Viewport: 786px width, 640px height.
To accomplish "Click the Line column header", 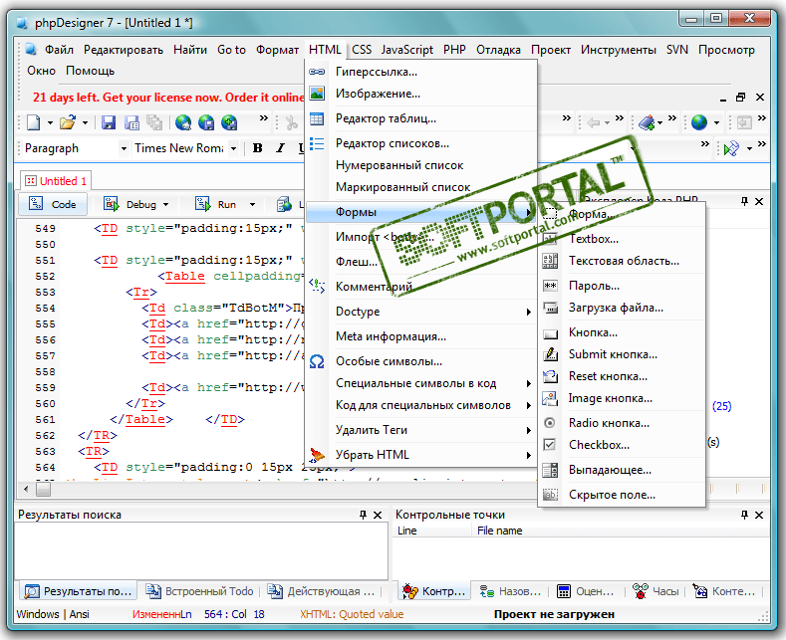I will coord(407,531).
